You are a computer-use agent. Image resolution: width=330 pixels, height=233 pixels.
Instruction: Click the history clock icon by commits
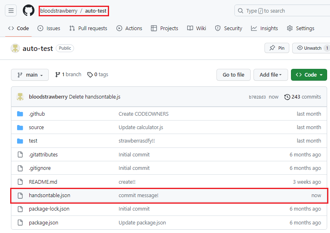(x=287, y=97)
